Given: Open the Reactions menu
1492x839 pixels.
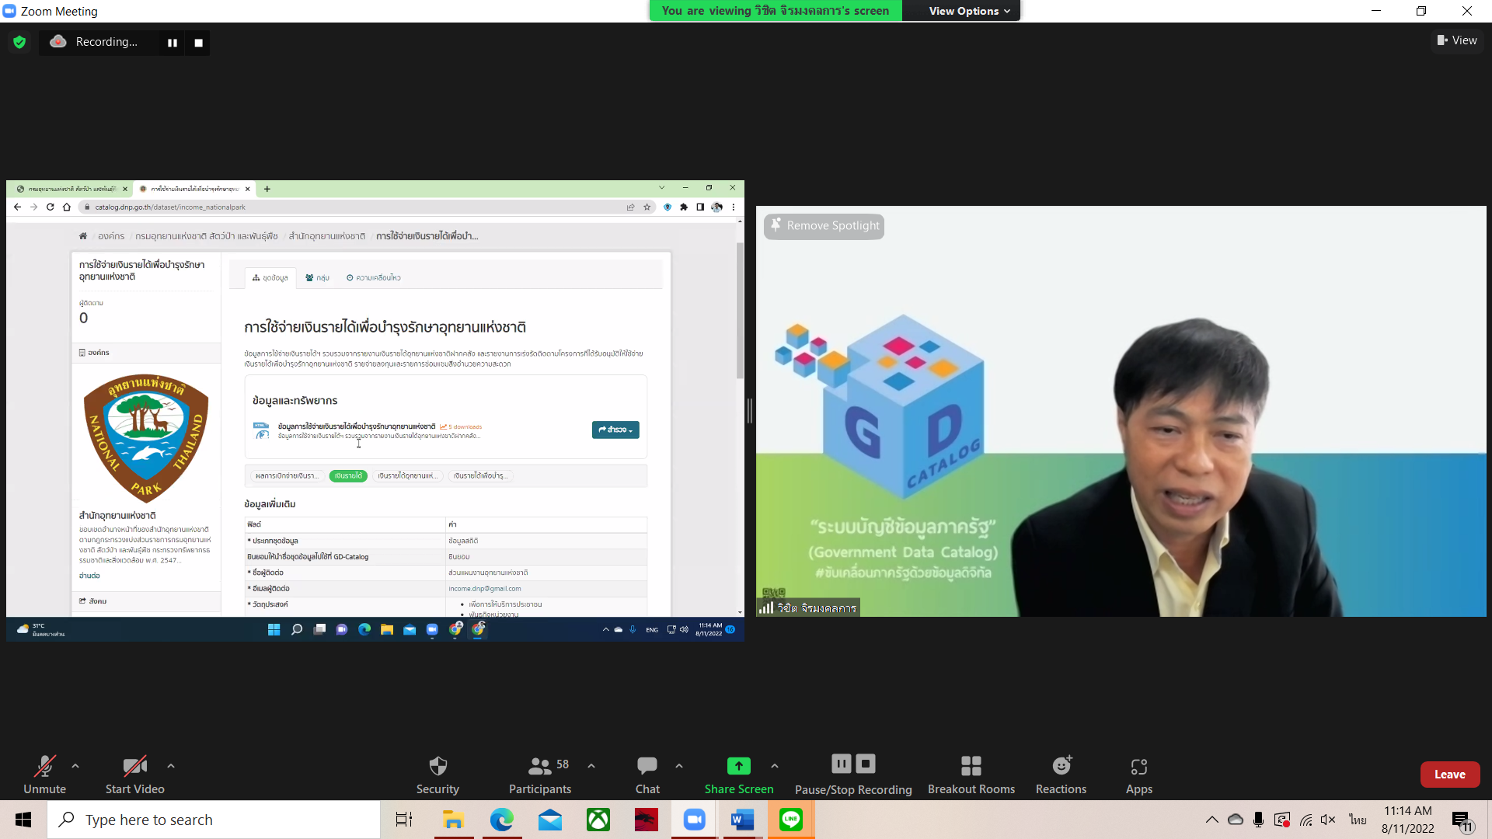Looking at the screenshot, I should coord(1061,766).
